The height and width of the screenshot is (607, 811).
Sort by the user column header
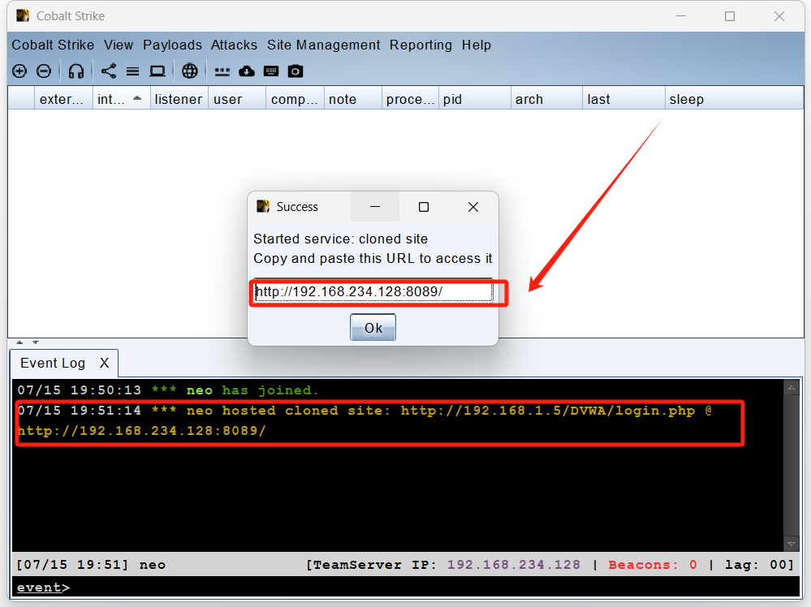point(237,99)
